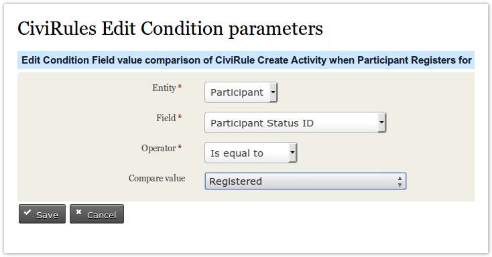Click the Compare value label

(x=157, y=178)
